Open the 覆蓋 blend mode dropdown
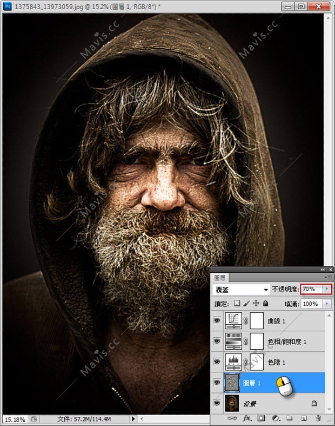This screenshot has width=335, height=426. click(241, 290)
